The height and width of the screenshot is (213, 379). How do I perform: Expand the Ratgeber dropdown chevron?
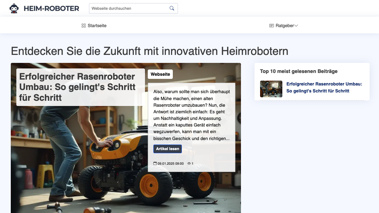point(296,25)
